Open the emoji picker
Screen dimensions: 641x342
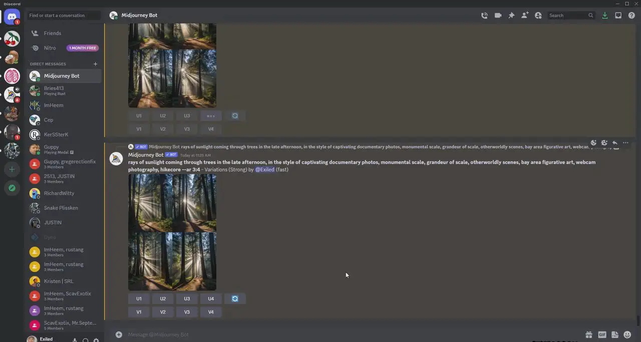pos(627,334)
